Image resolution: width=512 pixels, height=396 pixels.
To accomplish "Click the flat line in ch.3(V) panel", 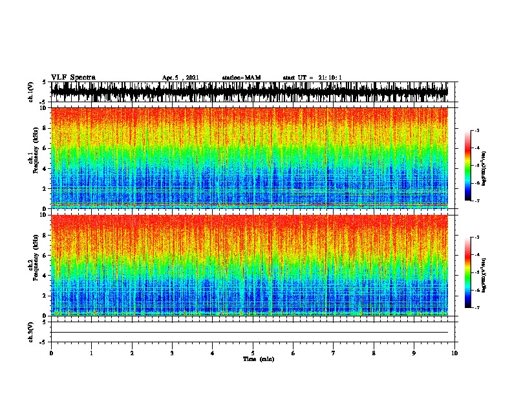I will (250, 333).
